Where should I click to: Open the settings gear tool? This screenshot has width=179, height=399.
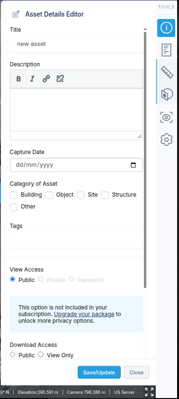click(167, 139)
